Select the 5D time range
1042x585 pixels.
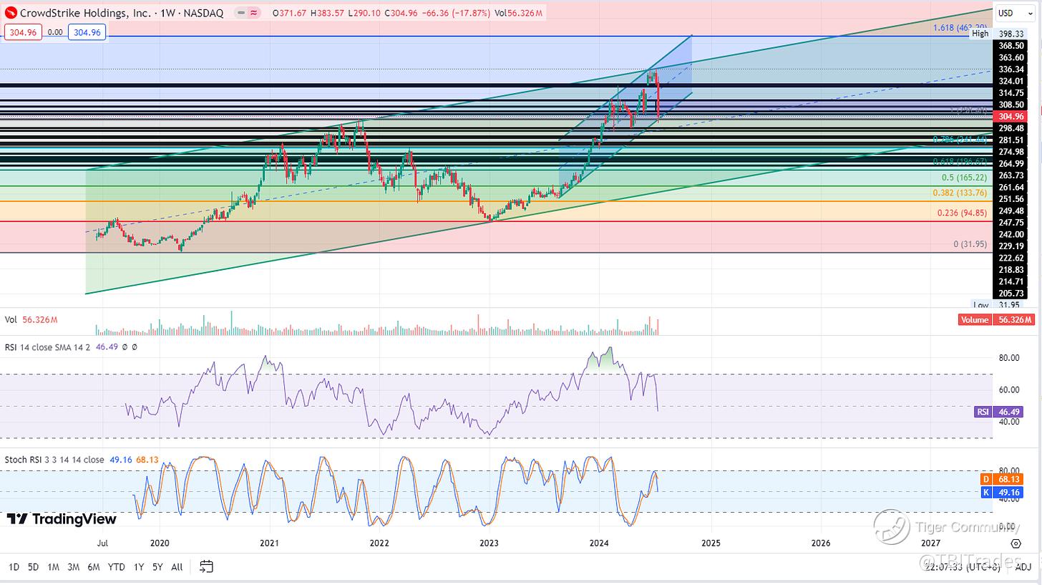pyautogui.click(x=33, y=567)
